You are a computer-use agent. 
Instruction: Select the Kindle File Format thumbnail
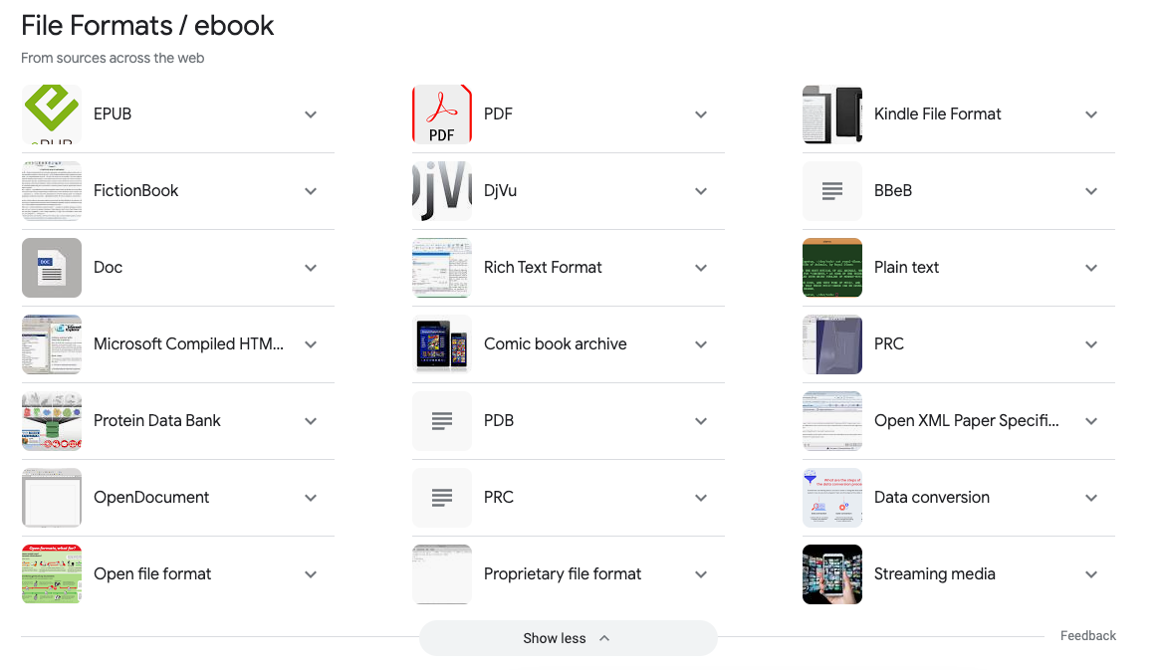[x=832, y=114]
